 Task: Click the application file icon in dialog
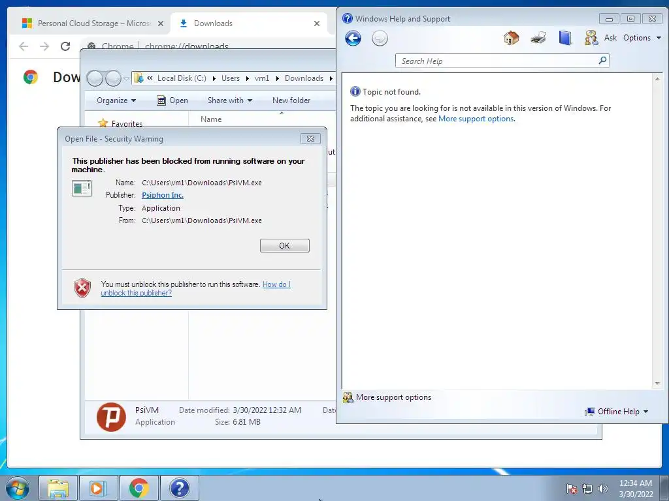click(82, 189)
